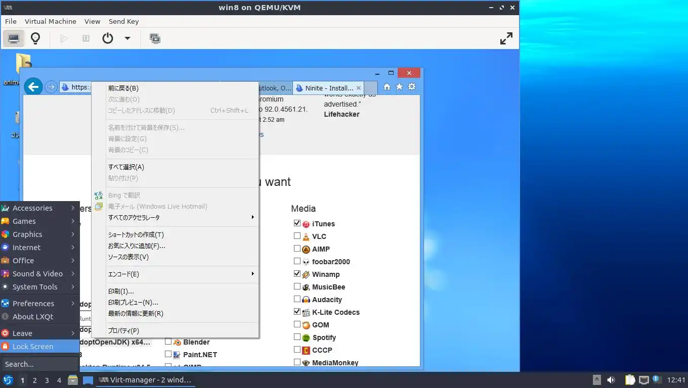The image size is (688, 388).
Task: Click the IE address bar
Action: pos(75,87)
